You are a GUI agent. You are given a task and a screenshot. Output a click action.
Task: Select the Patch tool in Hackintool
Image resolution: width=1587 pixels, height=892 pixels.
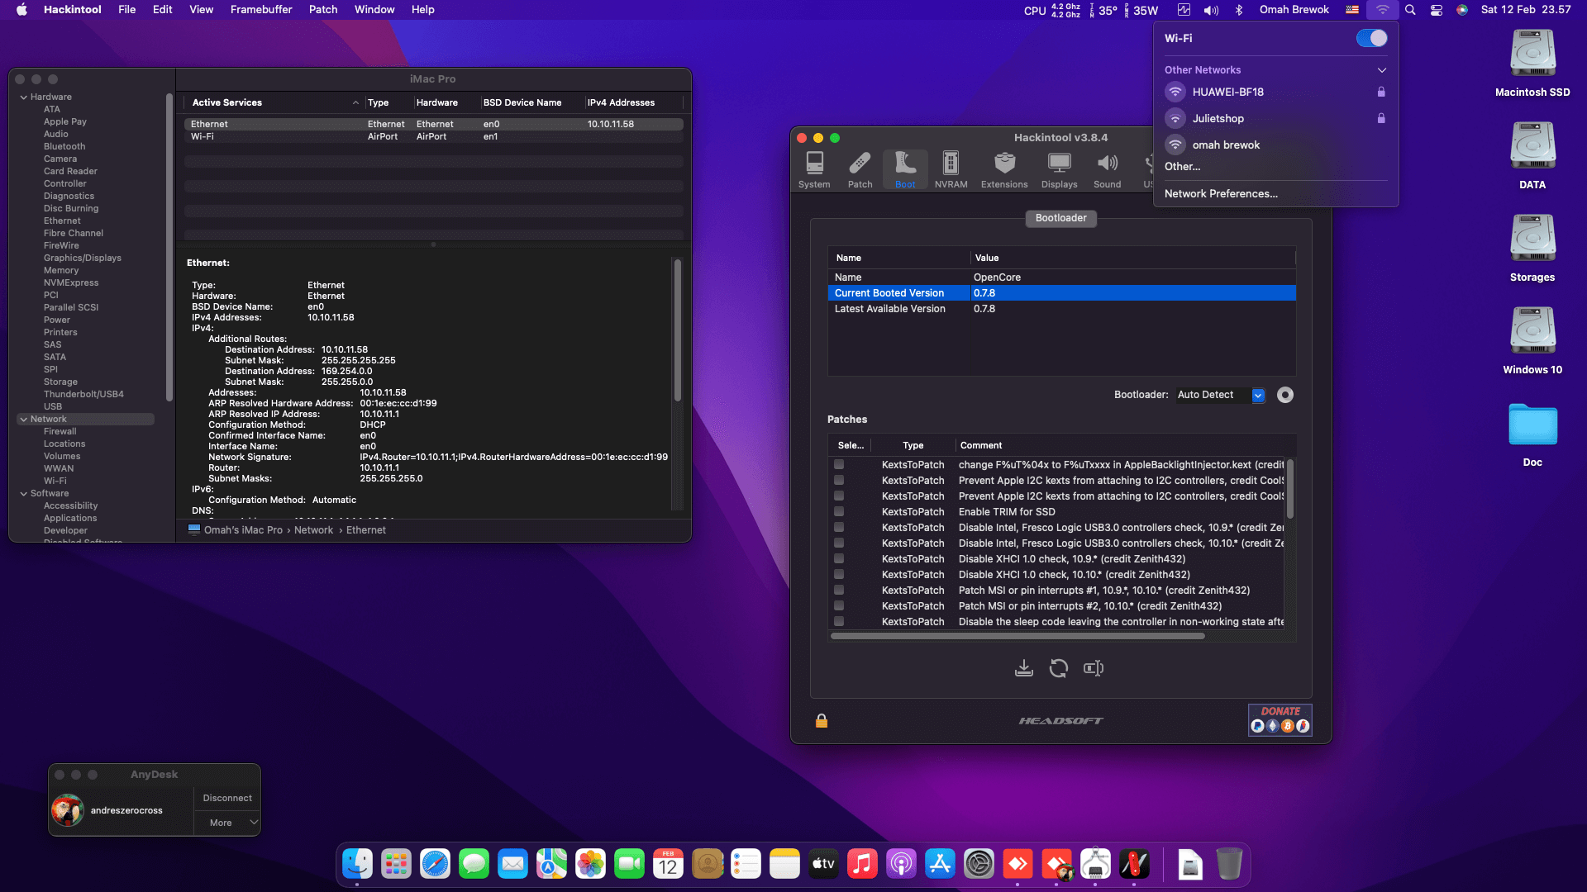click(860, 170)
